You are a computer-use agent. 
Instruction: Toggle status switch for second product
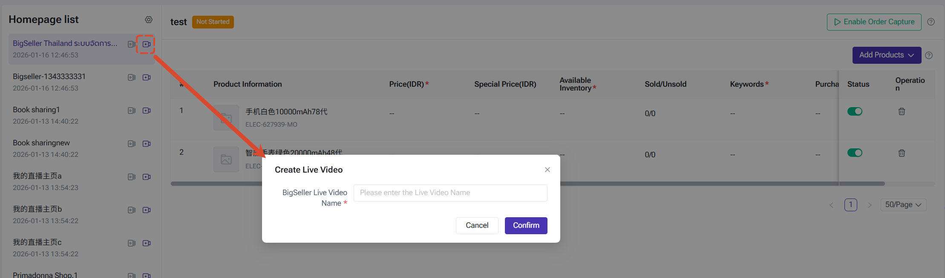click(855, 153)
